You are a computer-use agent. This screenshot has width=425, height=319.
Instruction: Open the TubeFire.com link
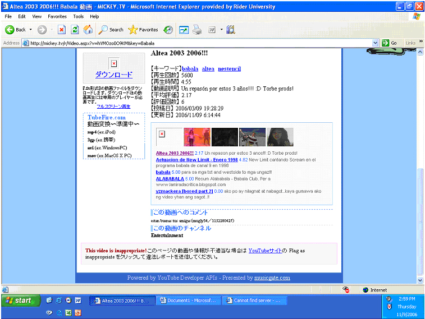click(x=107, y=117)
